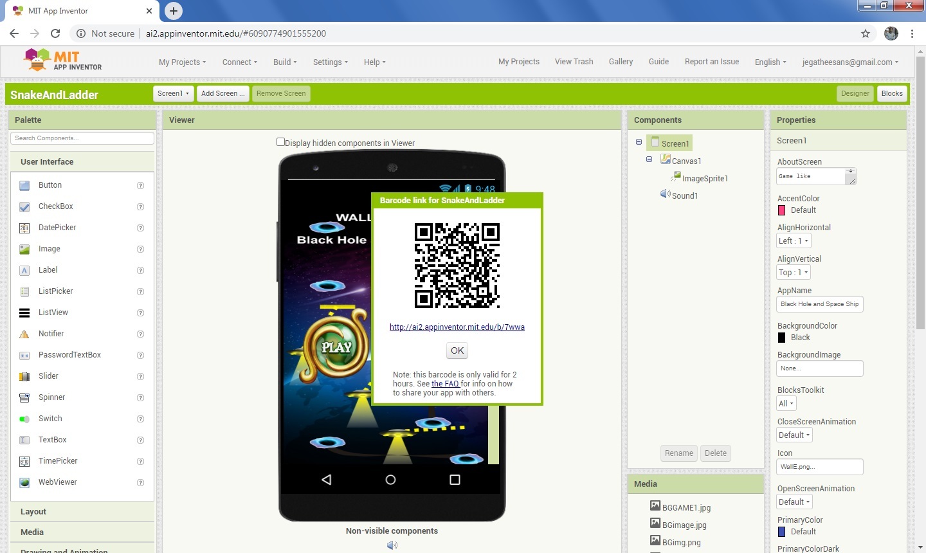Click the Designer button
Screen dimensions: 926x553
[855, 93]
